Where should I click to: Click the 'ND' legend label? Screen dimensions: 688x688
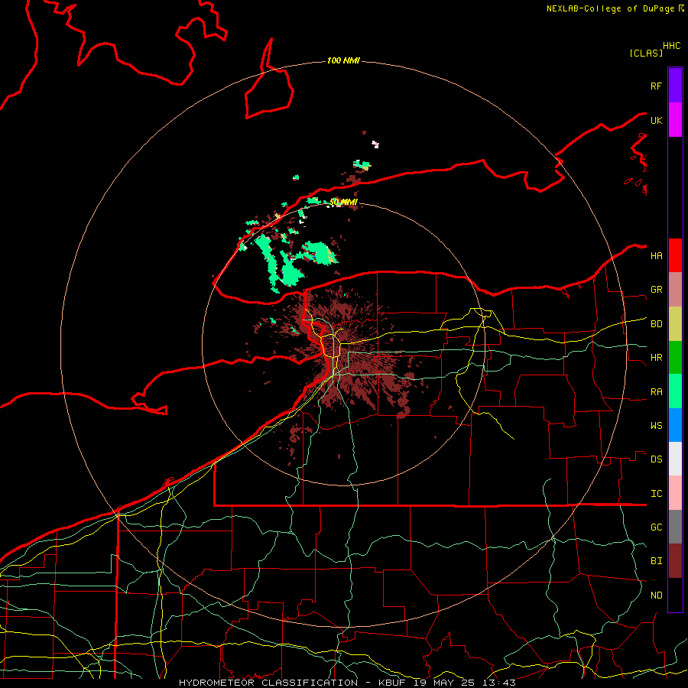[656, 596]
